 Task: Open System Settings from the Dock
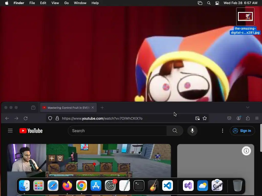click(x=110, y=186)
